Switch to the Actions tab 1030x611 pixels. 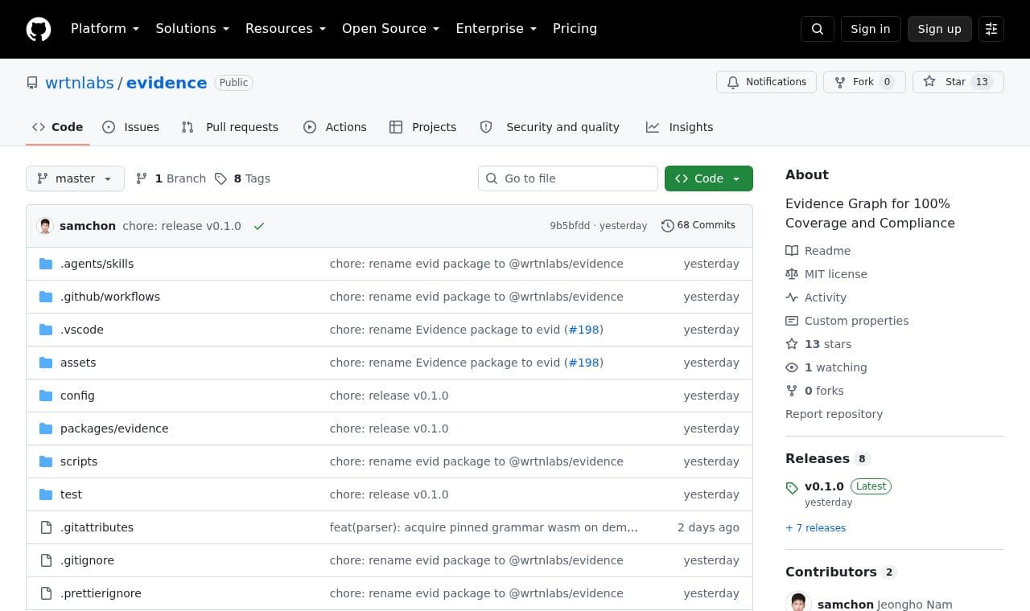click(x=335, y=127)
